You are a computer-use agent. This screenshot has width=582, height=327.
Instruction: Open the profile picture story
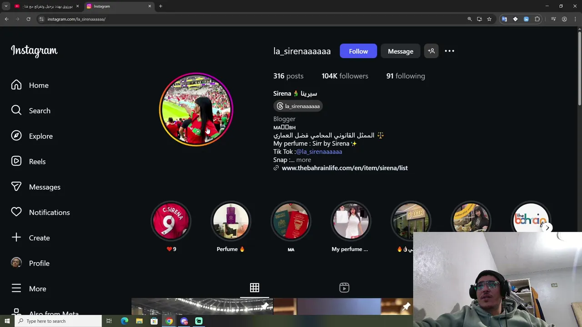click(196, 109)
